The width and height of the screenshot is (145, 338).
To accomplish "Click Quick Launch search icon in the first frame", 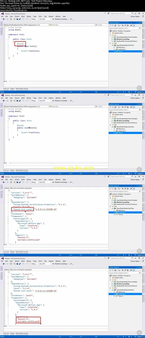I will 132,13.
